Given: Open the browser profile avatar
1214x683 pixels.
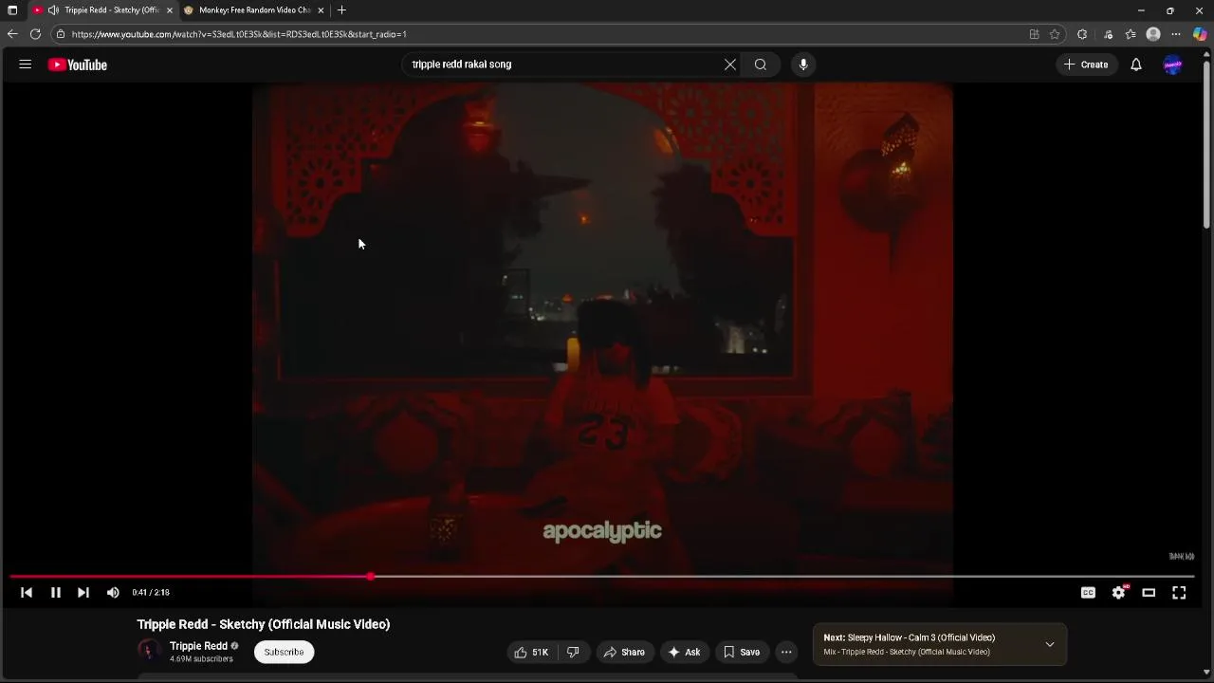Looking at the screenshot, I should (x=1153, y=34).
